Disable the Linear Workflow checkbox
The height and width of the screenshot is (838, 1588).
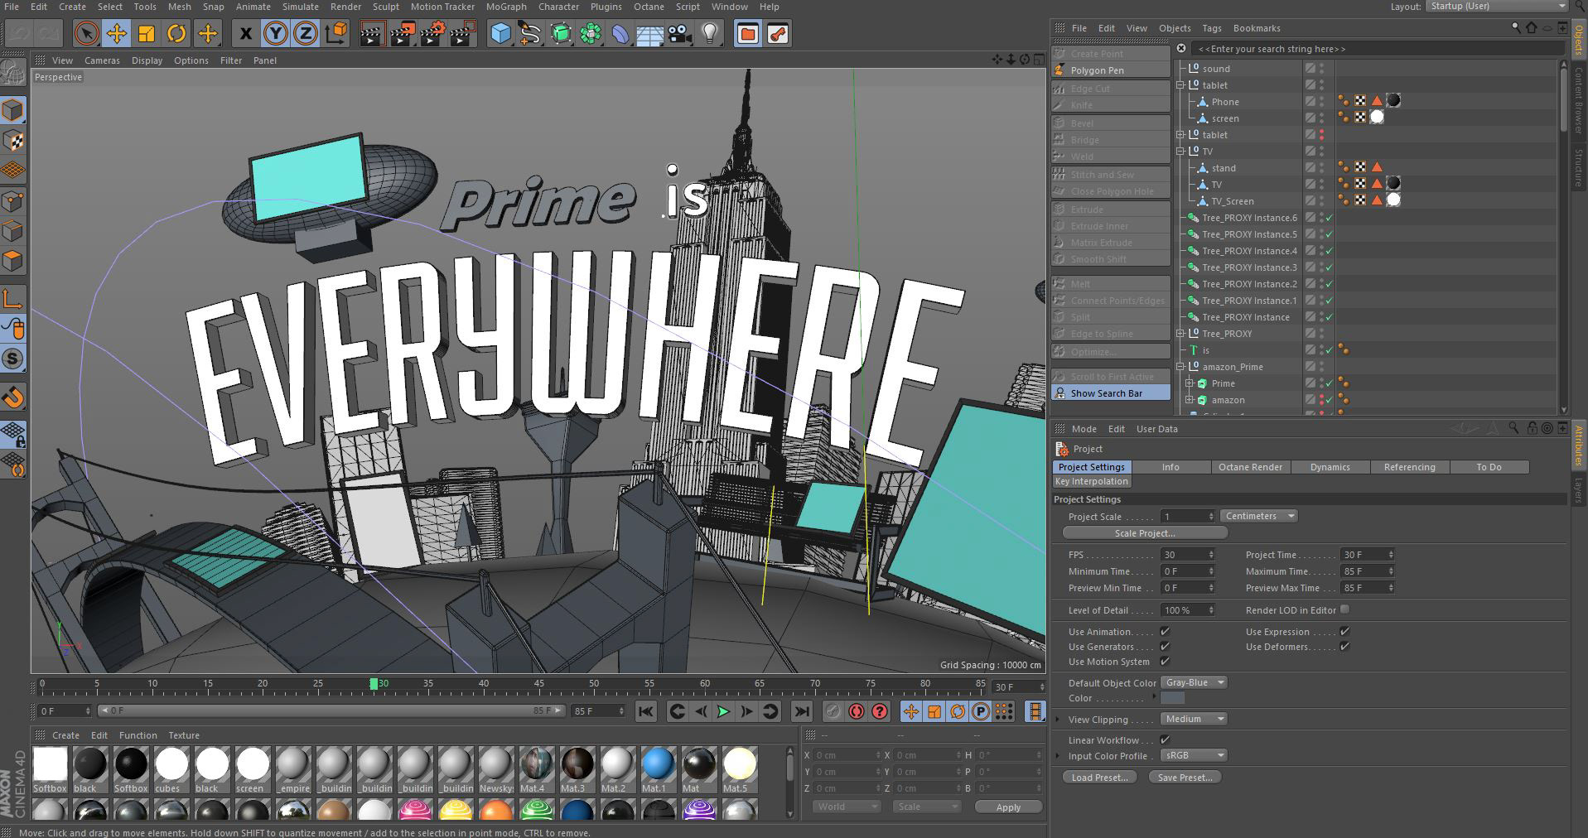1165,740
